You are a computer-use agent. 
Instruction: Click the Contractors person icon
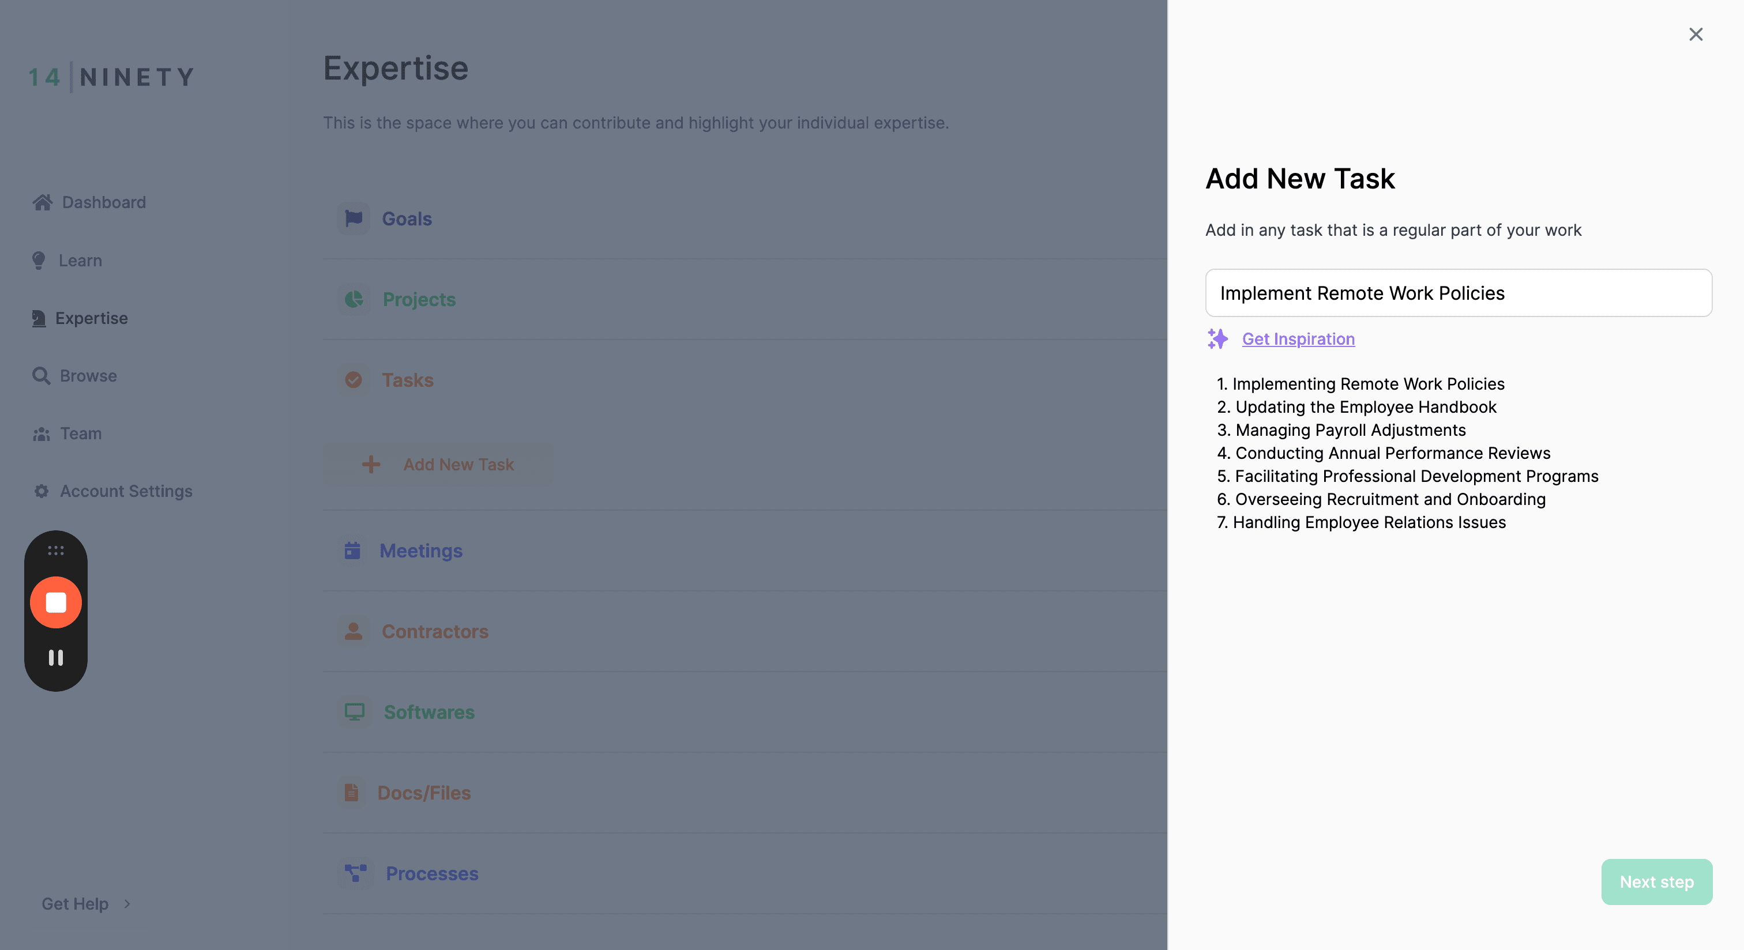tap(354, 631)
